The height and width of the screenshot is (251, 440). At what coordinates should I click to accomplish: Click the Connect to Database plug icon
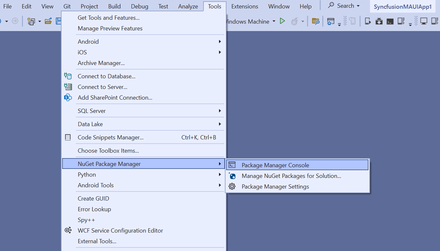(68, 76)
